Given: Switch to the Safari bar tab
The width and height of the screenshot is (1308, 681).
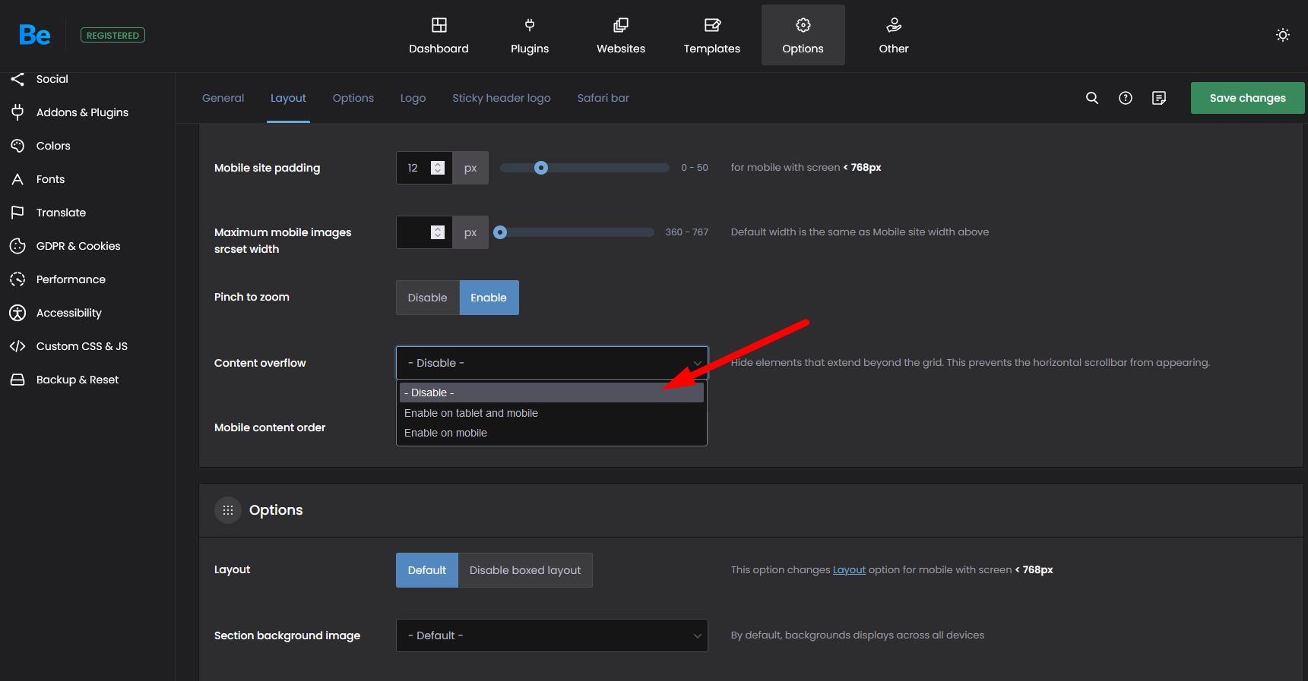Looking at the screenshot, I should (x=603, y=98).
